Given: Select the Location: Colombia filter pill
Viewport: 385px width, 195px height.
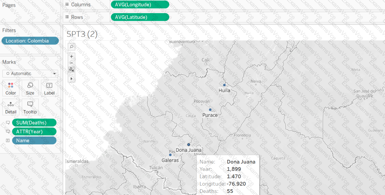Looking at the screenshot, I should click(30, 41).
